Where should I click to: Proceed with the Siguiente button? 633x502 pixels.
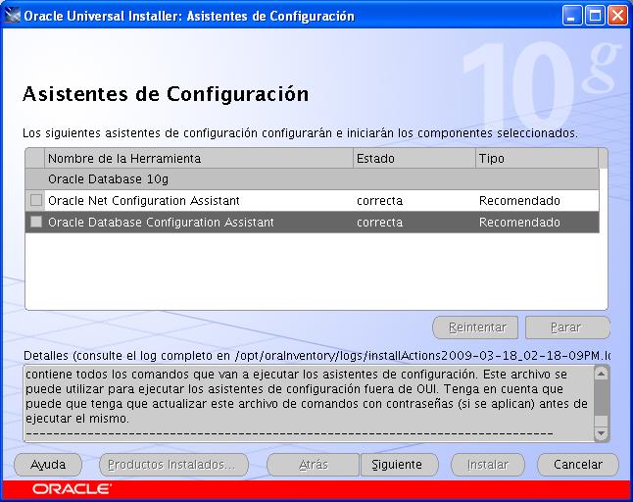tap(399, 465)
